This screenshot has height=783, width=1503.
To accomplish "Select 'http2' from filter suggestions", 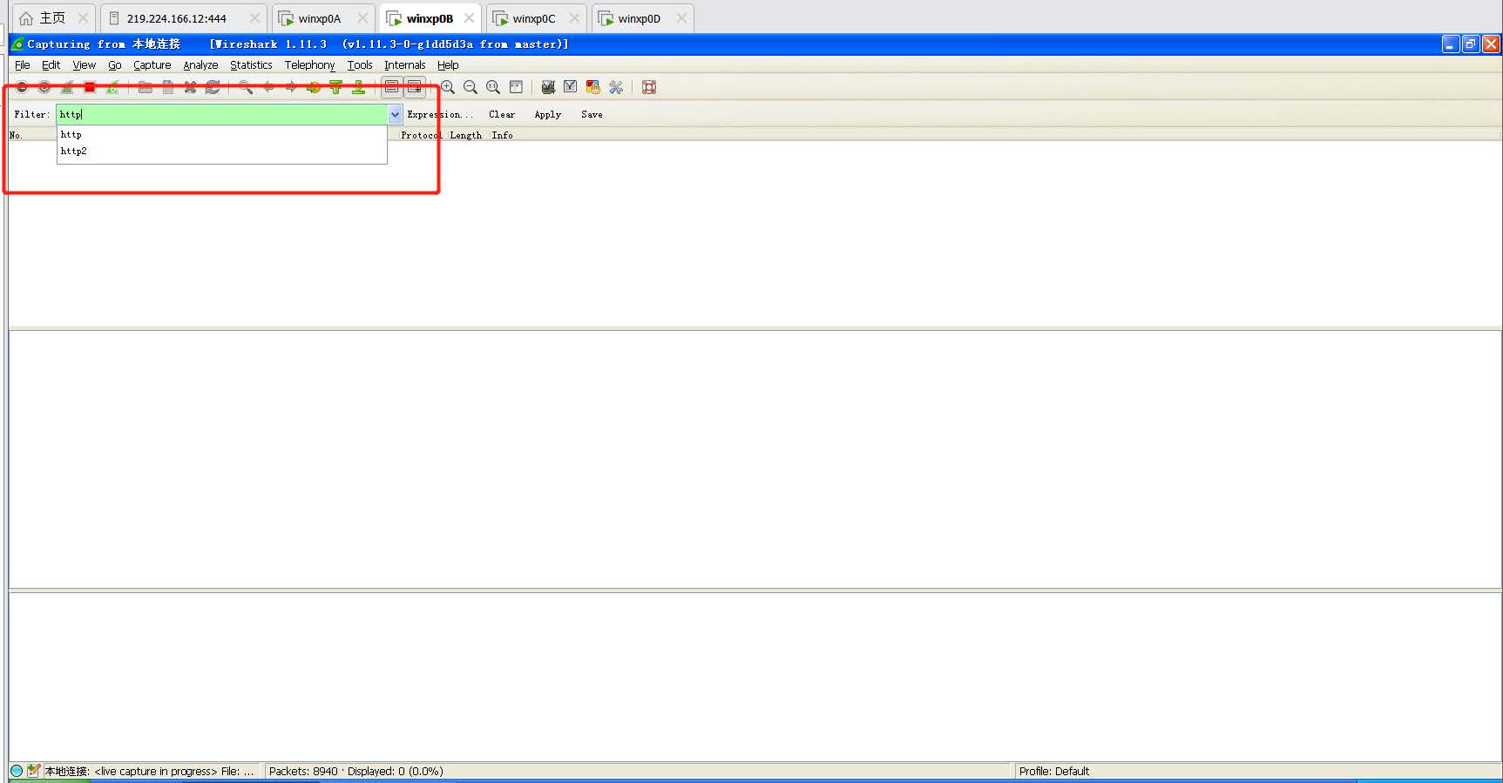I will (74, 152).
